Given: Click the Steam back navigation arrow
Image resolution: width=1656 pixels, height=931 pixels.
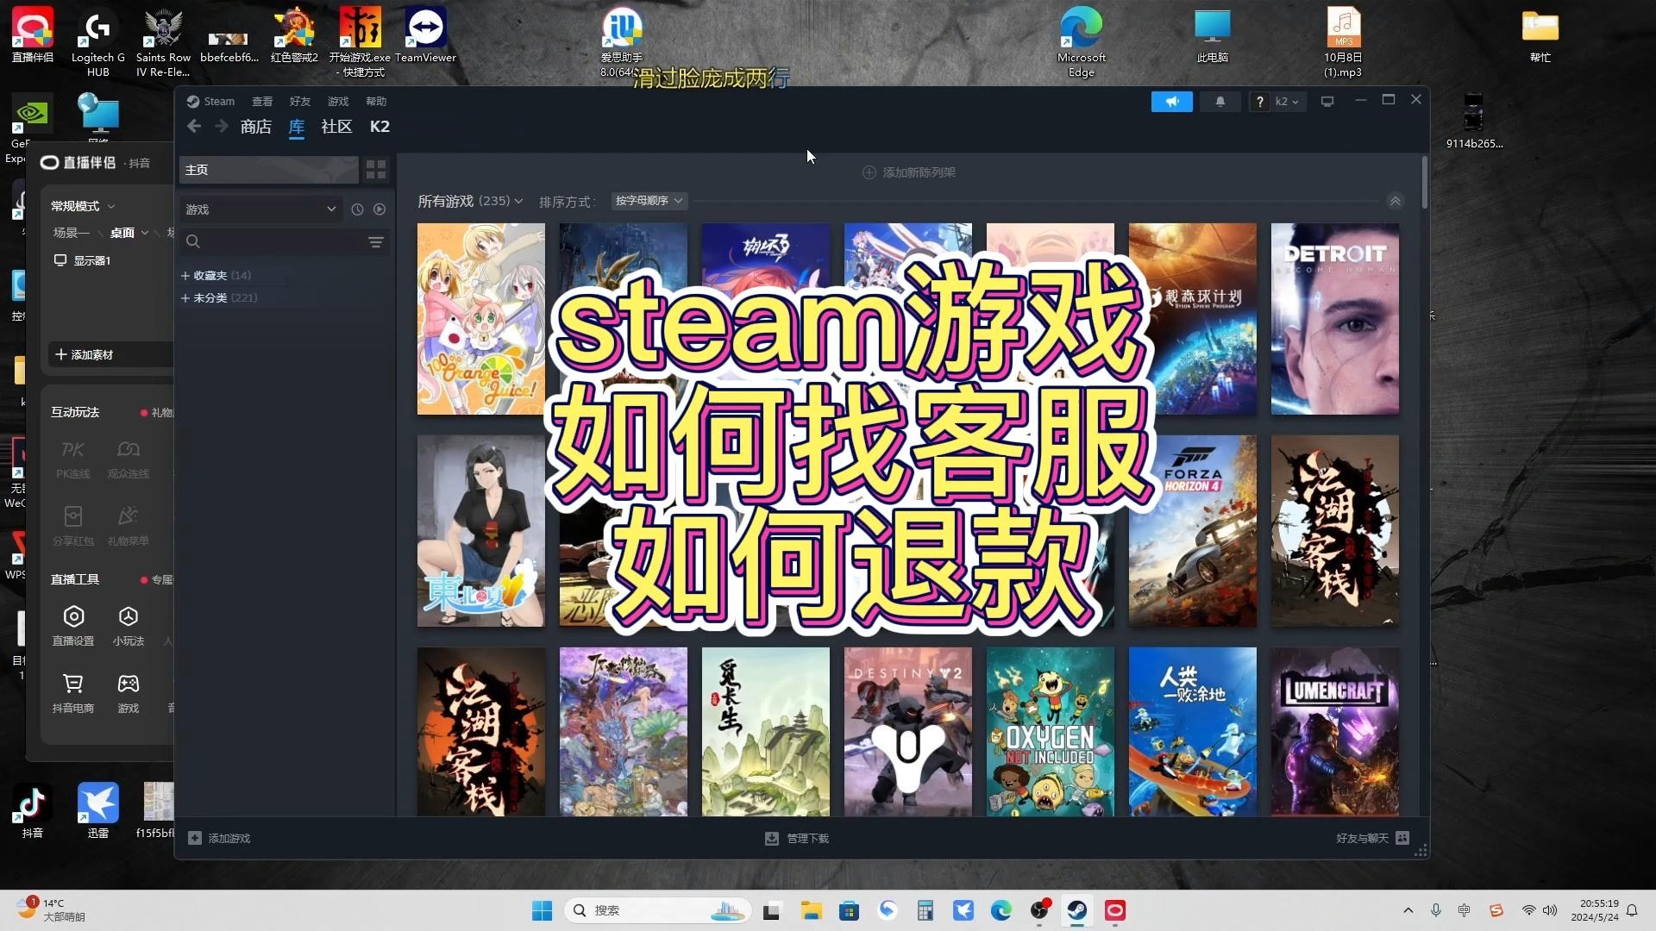Looking at the screenshot, I should [x=194, y=127].
